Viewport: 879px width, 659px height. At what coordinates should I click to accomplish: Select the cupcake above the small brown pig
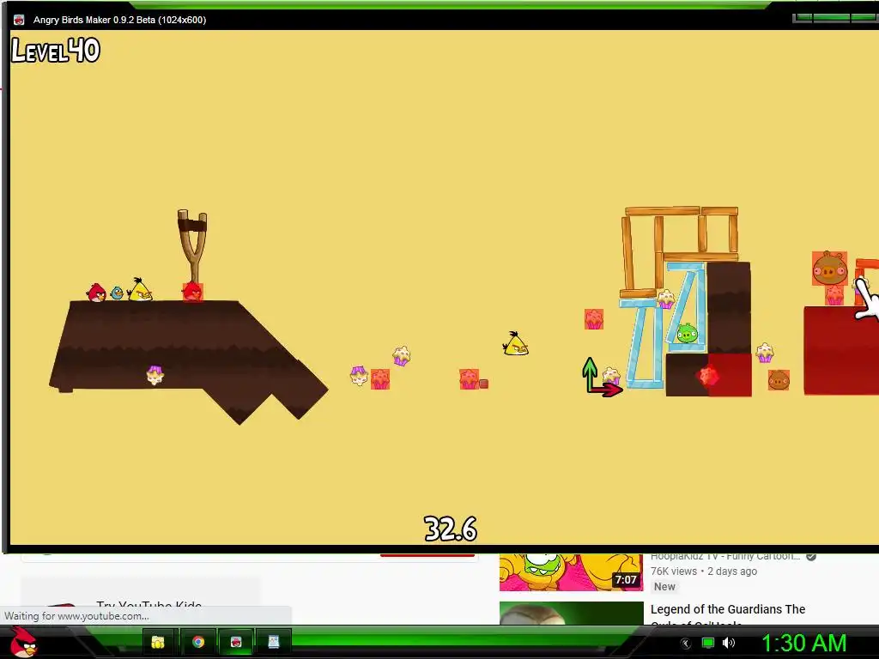(765, 353)
